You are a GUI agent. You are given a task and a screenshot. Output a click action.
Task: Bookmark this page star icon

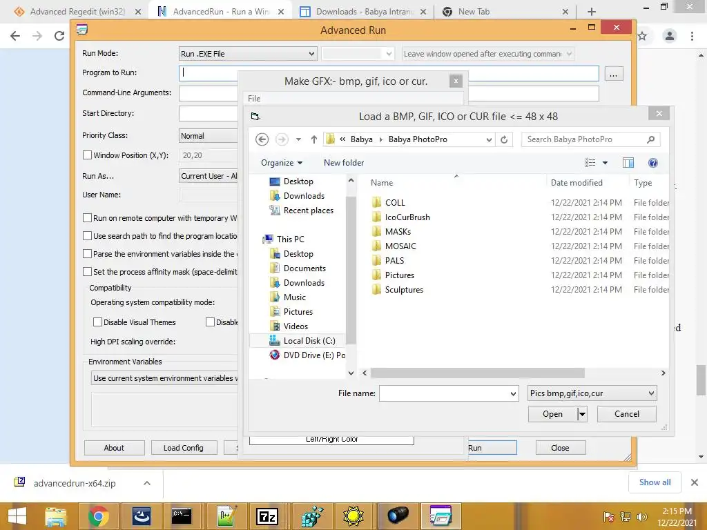[x=642, y=36]
